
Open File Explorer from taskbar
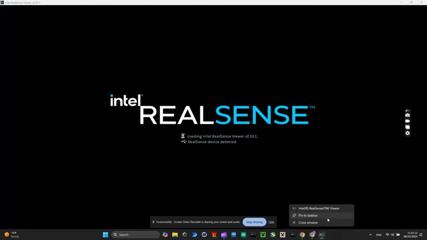tap(175, 235)
